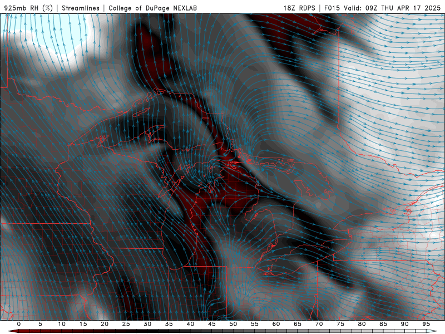The height and width of the screenshot is (334, 445).
Task: Click the "35" colorbar scale label
Action: (x=169, y=324)
